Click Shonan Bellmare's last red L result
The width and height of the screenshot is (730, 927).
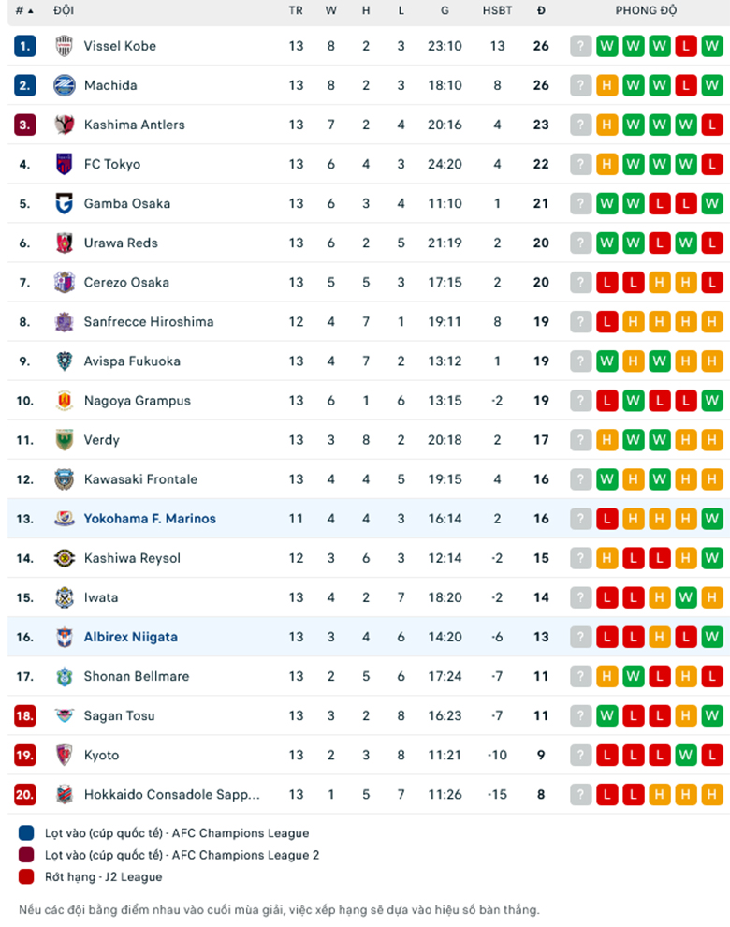(x=712, y=676)
